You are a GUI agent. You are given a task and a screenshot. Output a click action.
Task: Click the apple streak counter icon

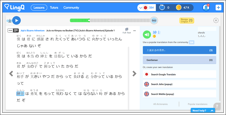point(162,8)
